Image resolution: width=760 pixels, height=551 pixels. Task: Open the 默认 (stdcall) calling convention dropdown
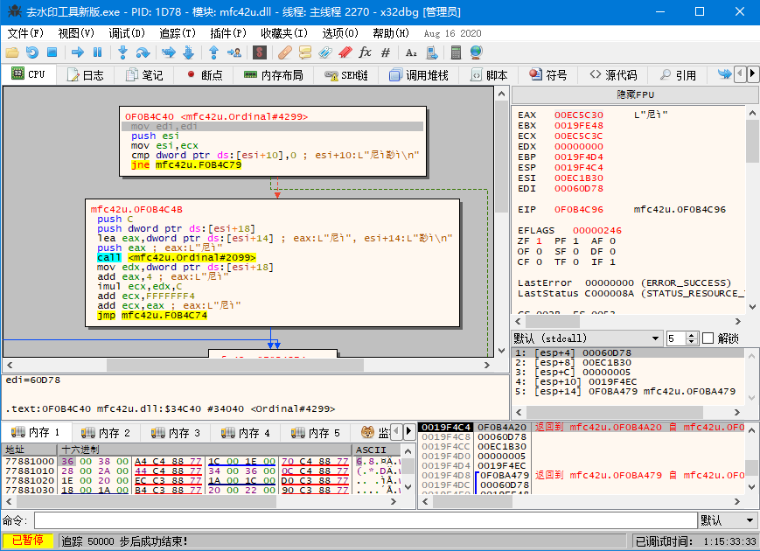tap(588, 338)
